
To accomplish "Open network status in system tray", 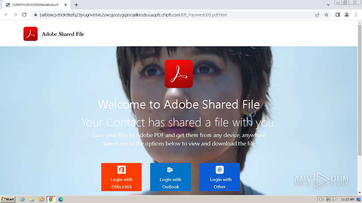I will [x=328, y=199].
